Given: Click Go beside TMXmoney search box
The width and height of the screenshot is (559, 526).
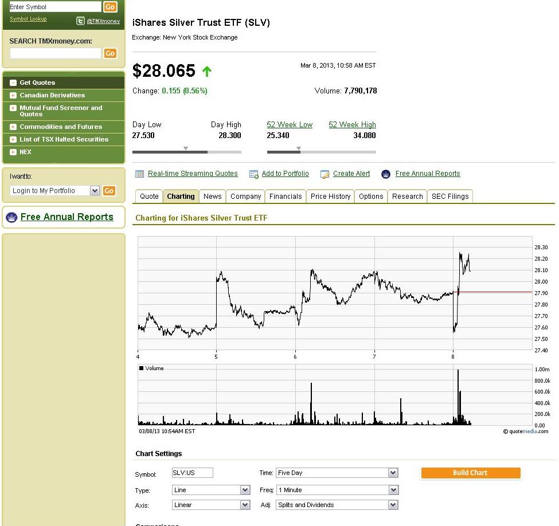Looking at the screenshot, I should tap(110, 53).
